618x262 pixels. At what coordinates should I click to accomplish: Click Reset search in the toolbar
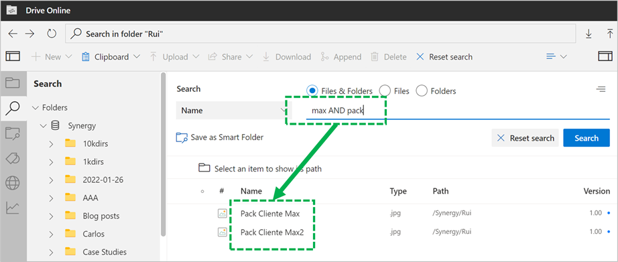(444, 57)
